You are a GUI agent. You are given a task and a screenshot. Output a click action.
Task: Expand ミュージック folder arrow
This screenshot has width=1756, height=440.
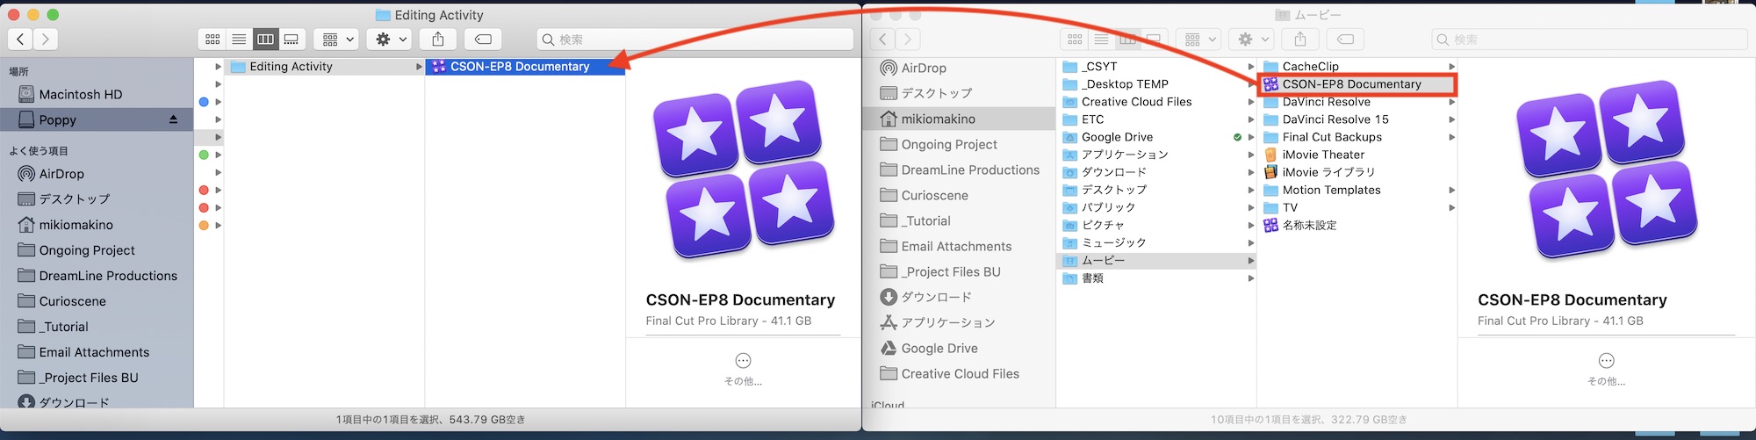click(x=1251, y=242)
